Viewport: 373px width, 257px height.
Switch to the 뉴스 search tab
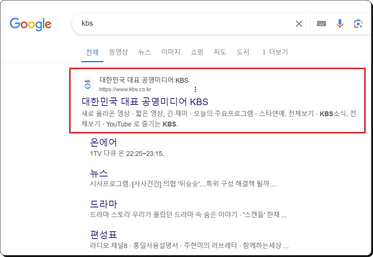pyautogui.click(x=145, y=52)
